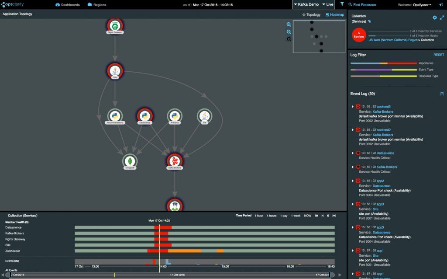Select the Datascience service node
Screen dimensions: 447x279
pos(145,116)
